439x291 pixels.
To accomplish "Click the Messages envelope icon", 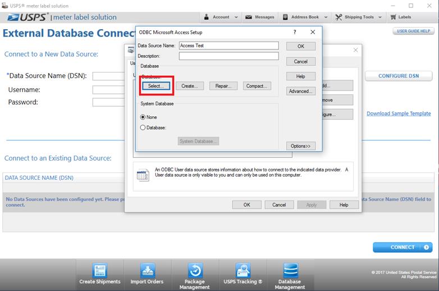I will coord(248,17).
